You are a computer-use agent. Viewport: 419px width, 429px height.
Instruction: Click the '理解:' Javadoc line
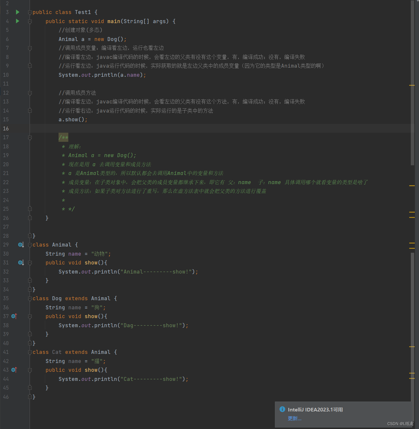[x=75, y=146]
